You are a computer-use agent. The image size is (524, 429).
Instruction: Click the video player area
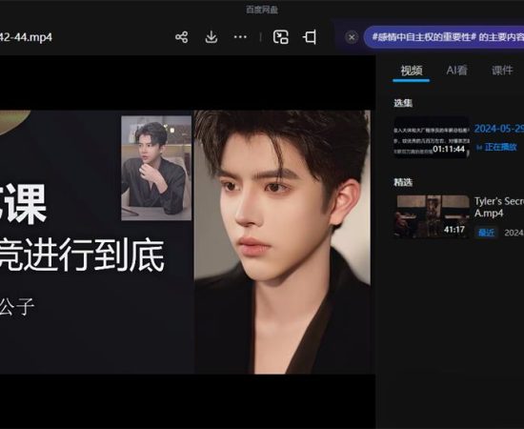(188, 242)
